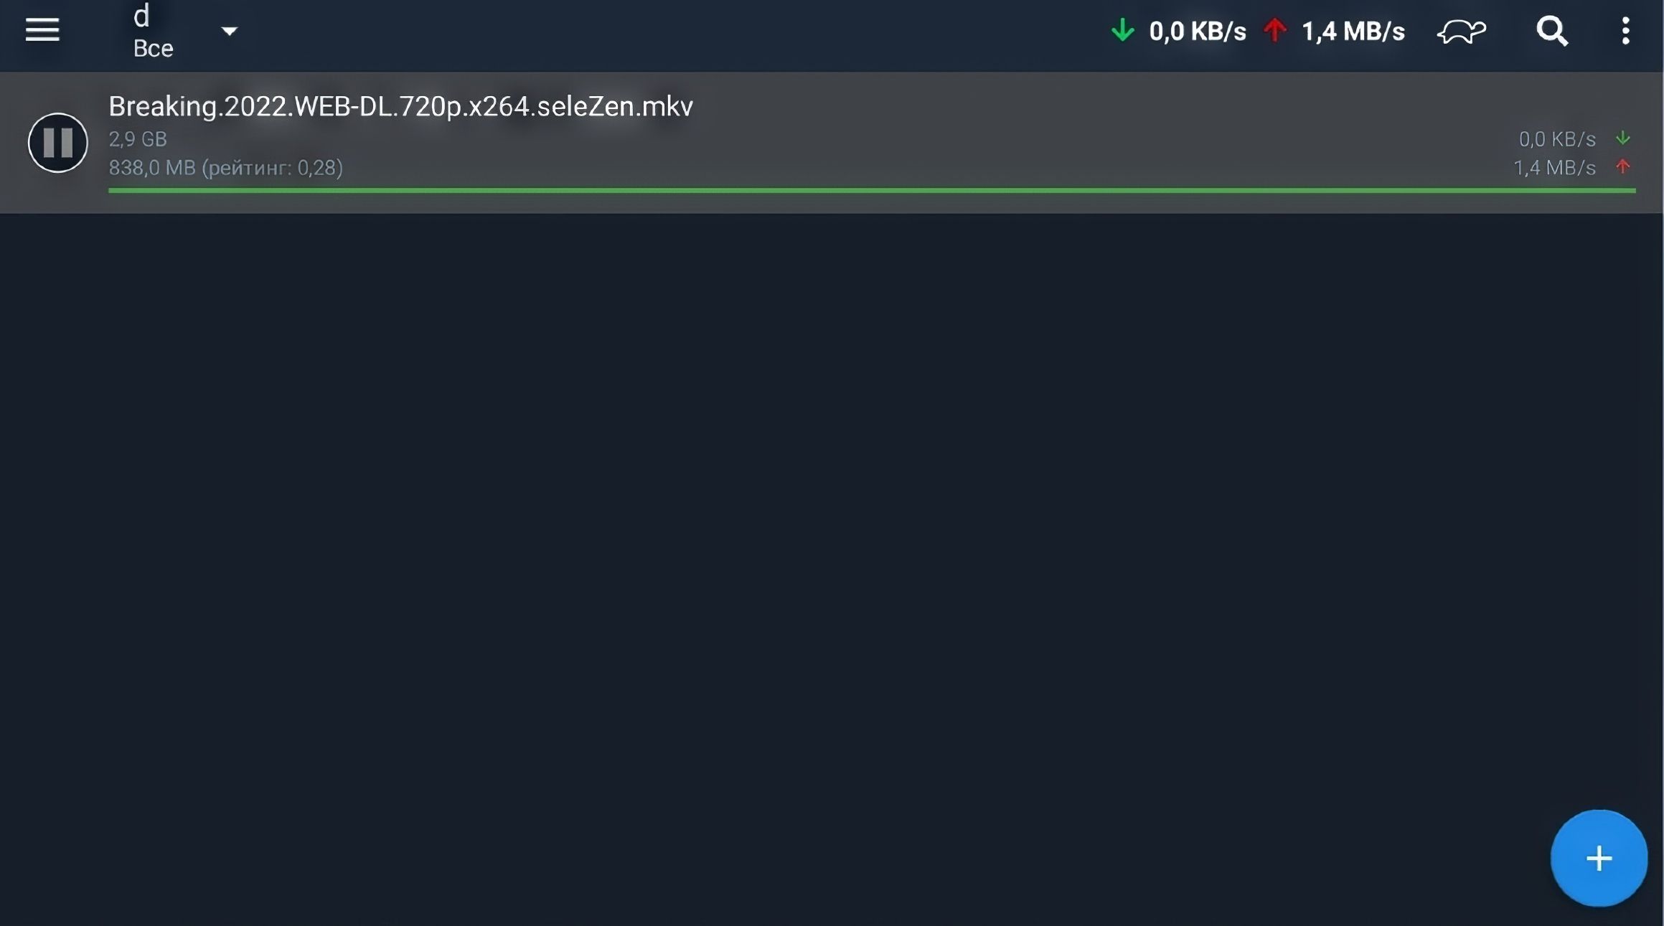Select the Breaking.2022.WEB-DL.720p.x264.seleZen.mkv torrent name
This screenshot has height=926, width=1664.
coord(400,106)
